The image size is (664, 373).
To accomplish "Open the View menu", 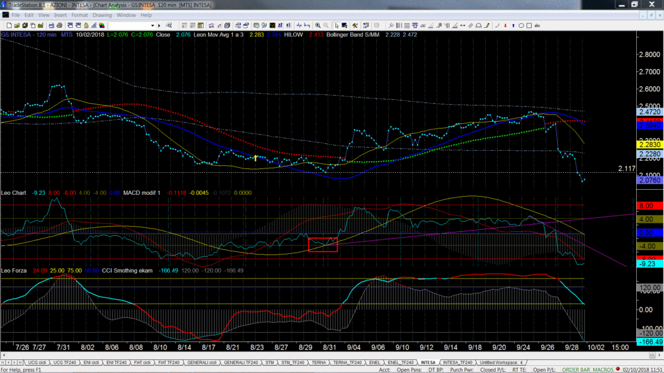I will [43, 16].
